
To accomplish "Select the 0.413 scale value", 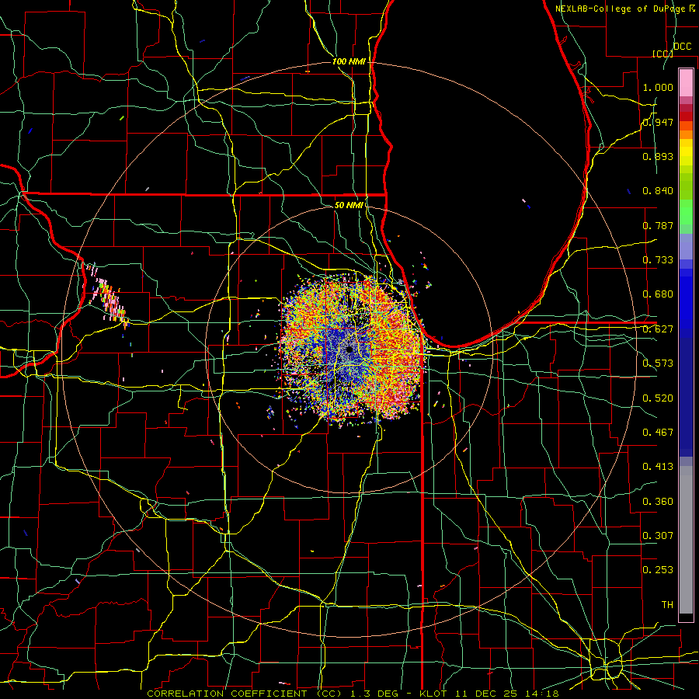I will 658,467.
